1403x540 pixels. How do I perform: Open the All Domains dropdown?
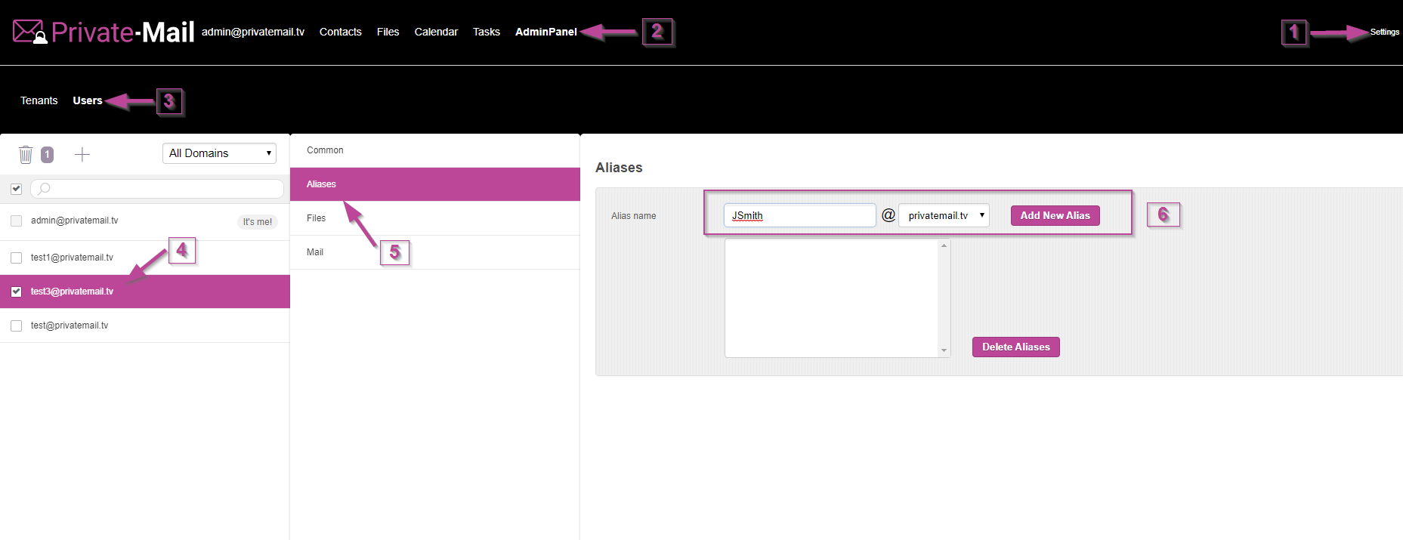219,153
